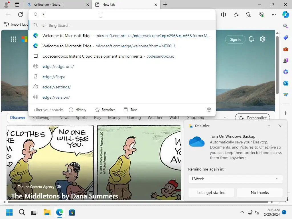Open the tab actions menu icon
Viewport: 292px width, 219px height.
click(x=17, y=5)
